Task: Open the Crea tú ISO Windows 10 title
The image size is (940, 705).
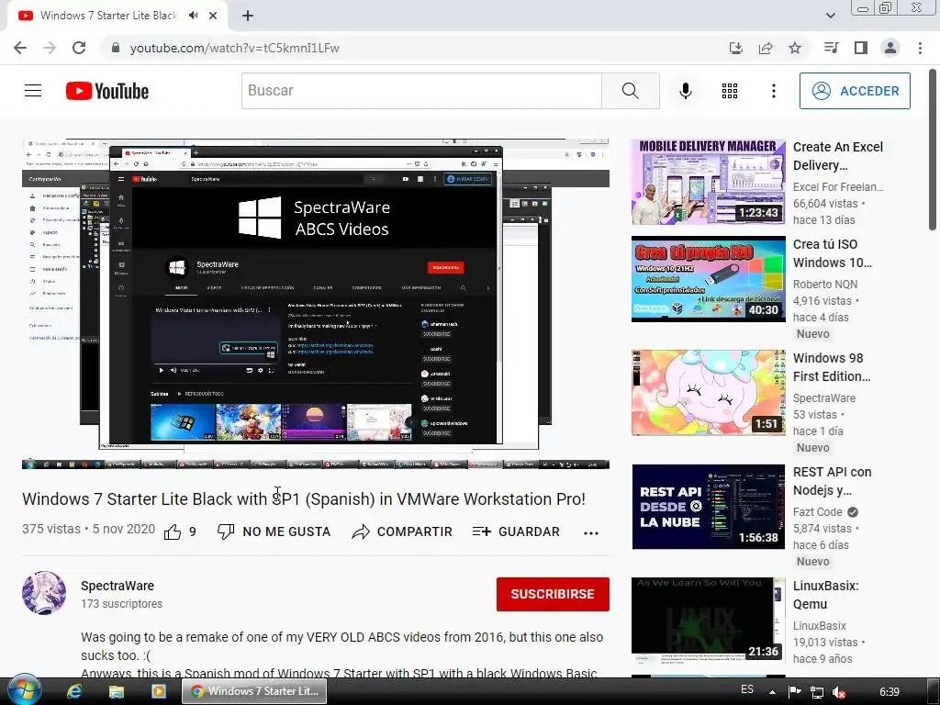Action: (833, 253)
